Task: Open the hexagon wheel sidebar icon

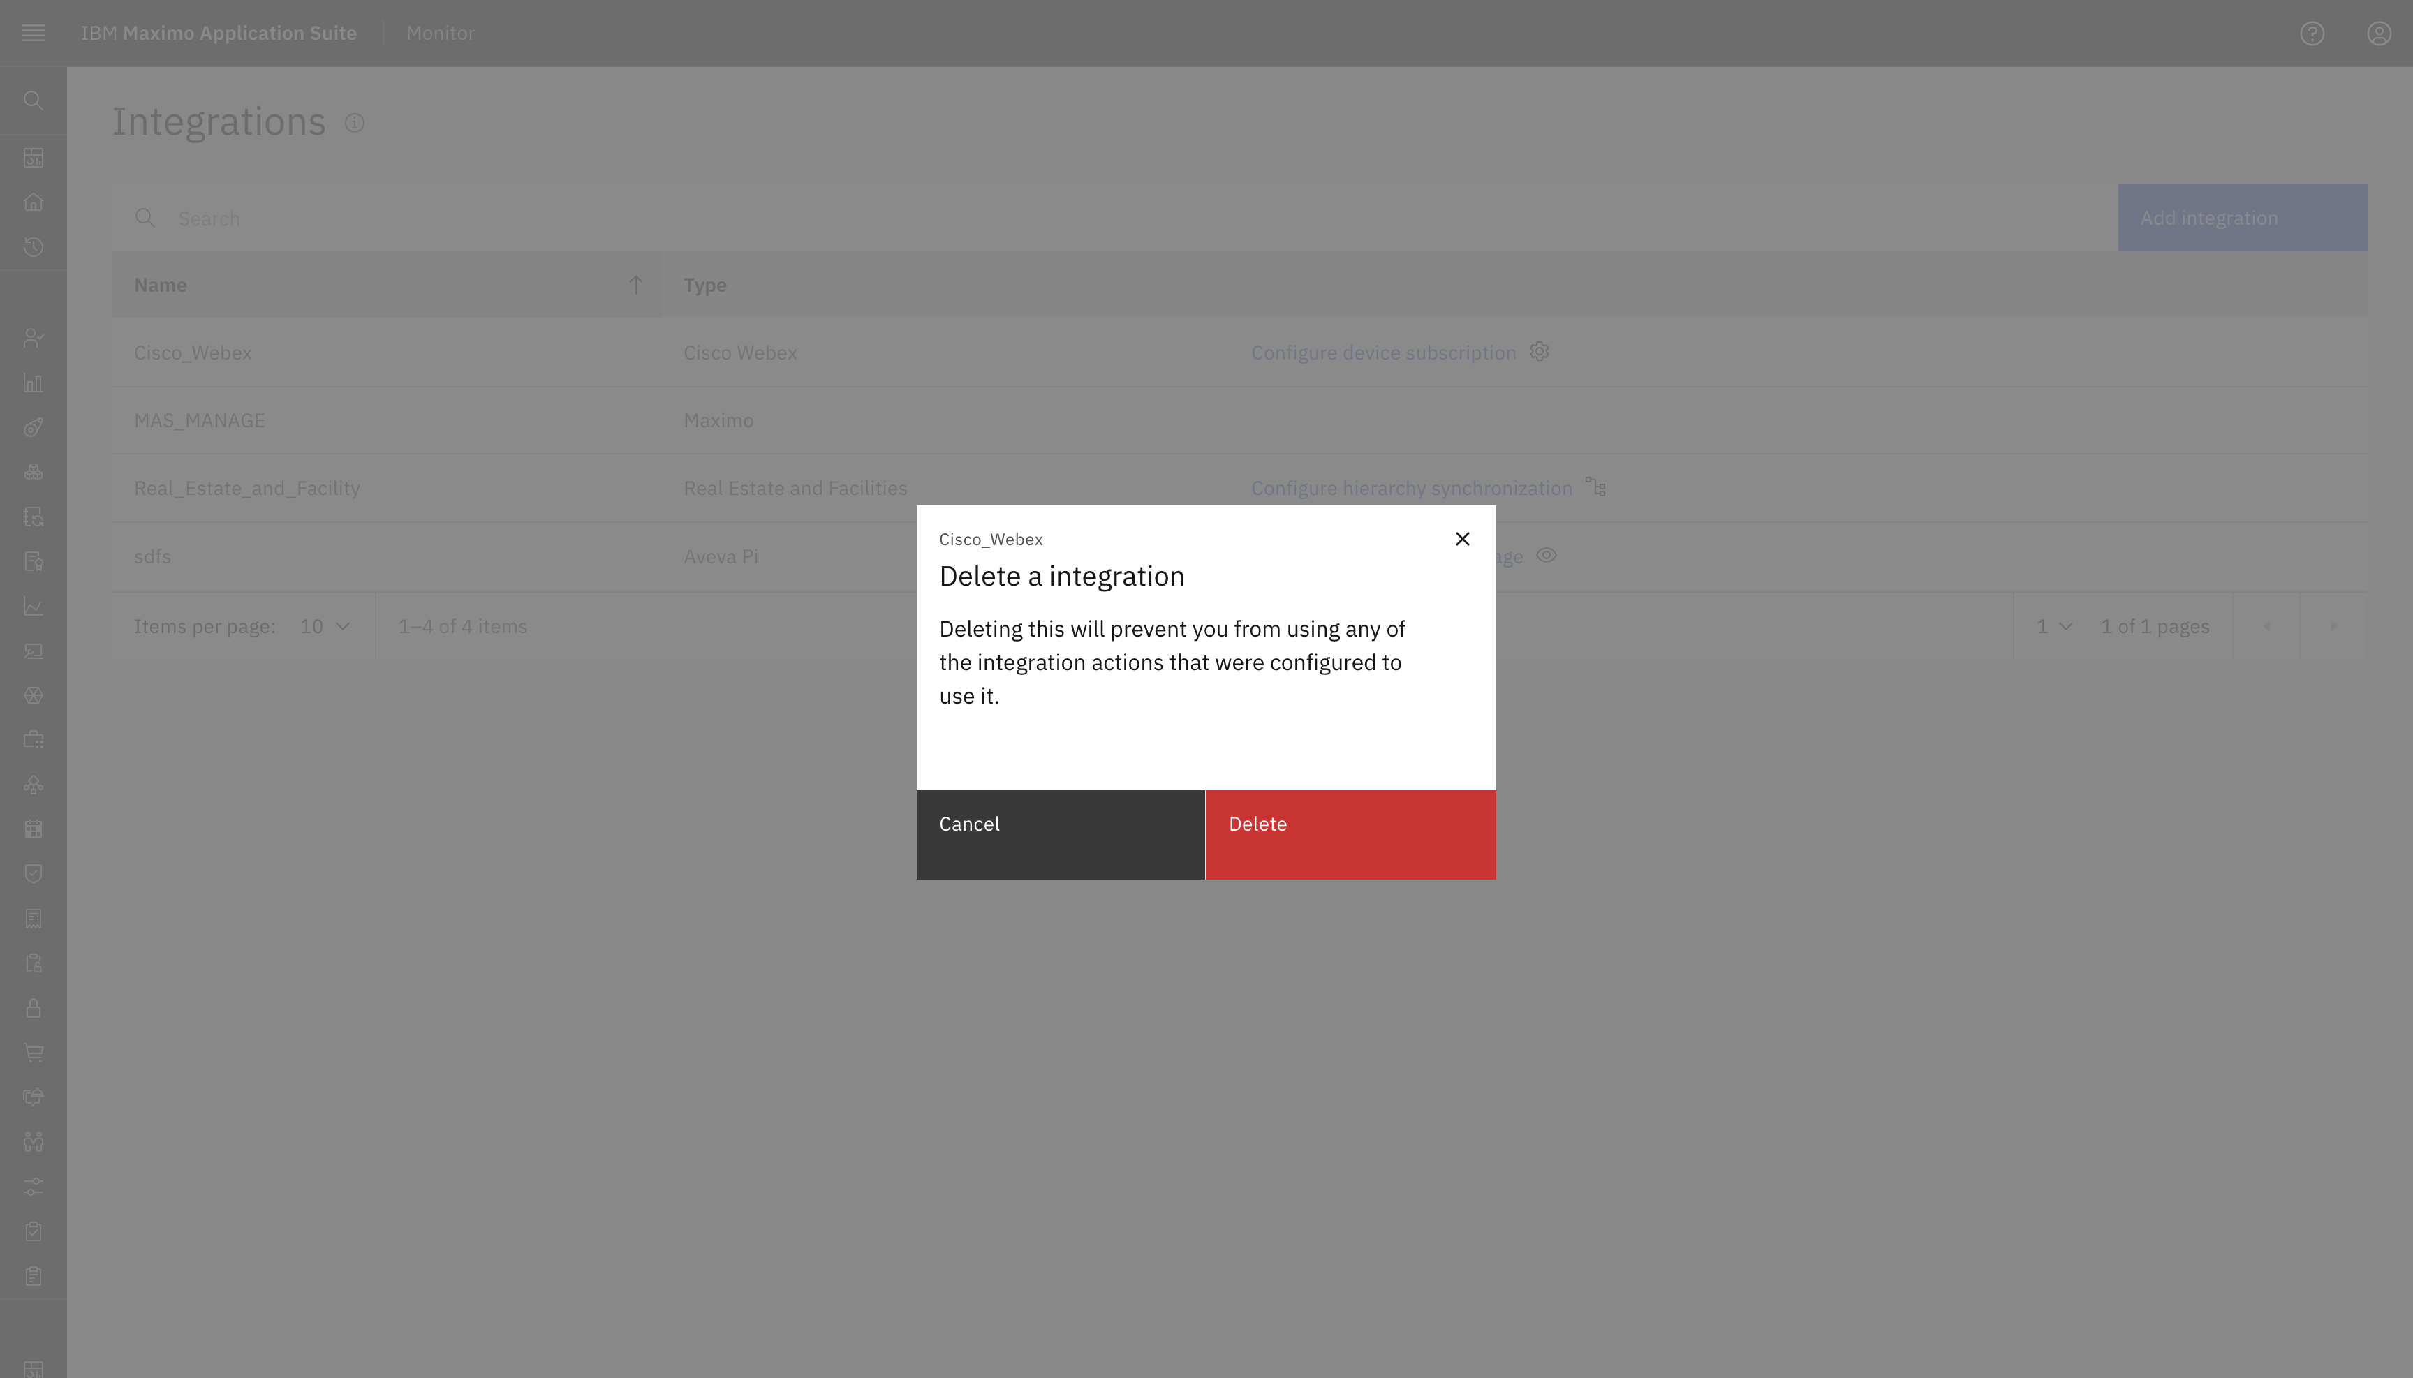Action: pyautogui.click(x=33, y=695)
